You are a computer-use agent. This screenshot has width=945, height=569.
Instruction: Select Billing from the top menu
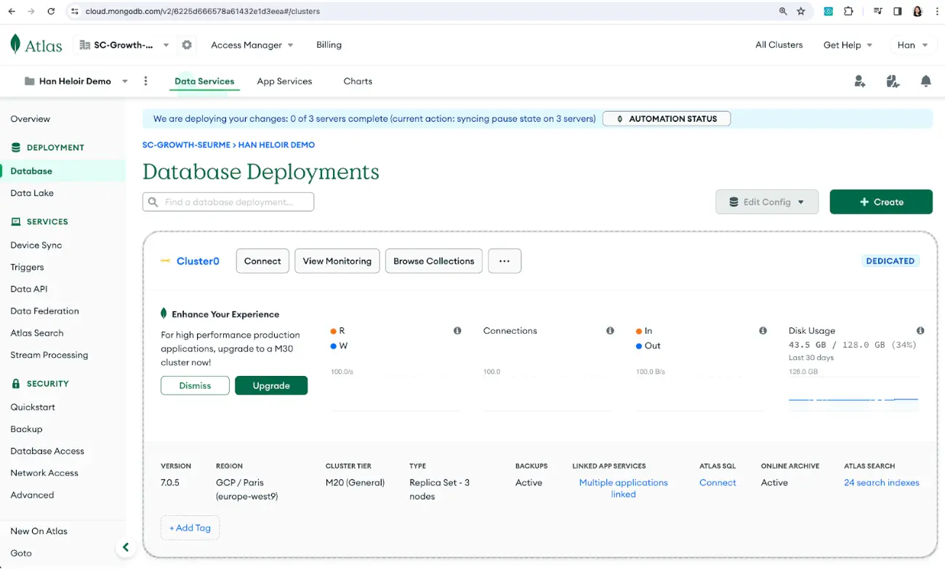point(329,44)
